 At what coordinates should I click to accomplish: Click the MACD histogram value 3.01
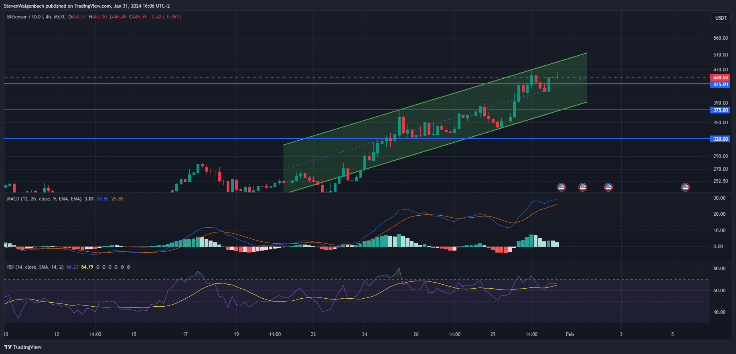tap(89, 199)
